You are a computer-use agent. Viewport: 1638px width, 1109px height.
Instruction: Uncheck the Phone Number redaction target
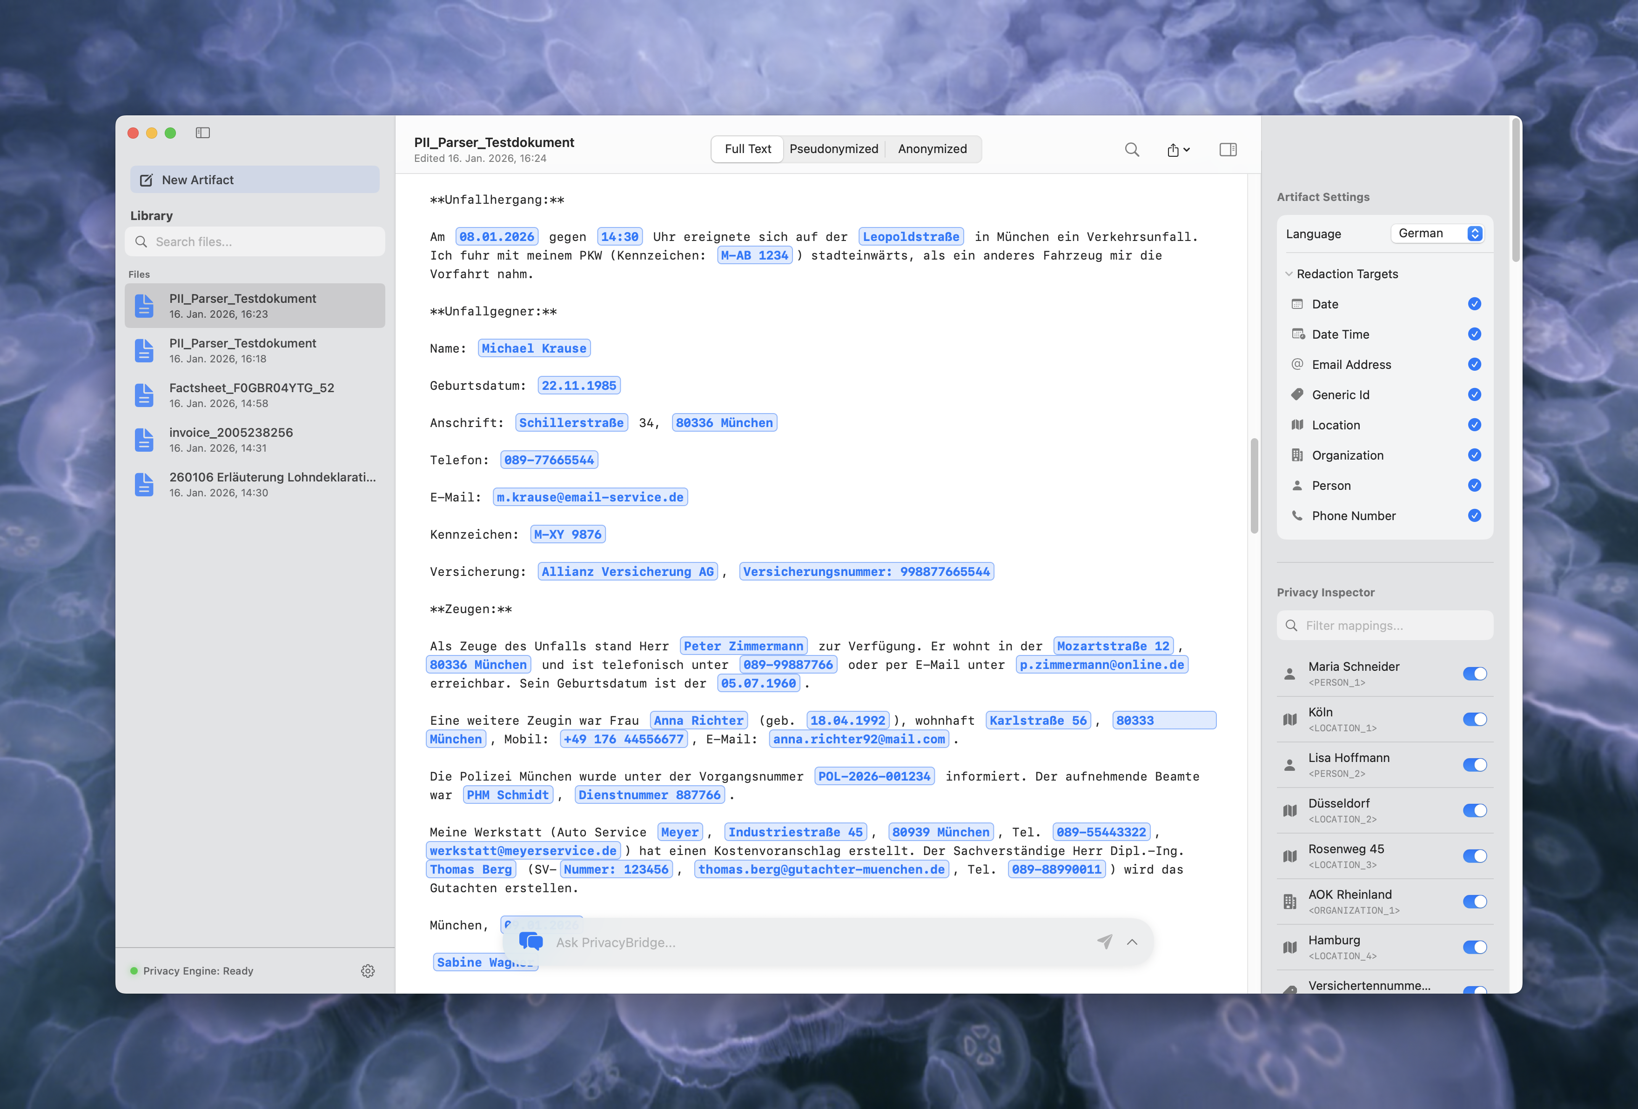1474,516
